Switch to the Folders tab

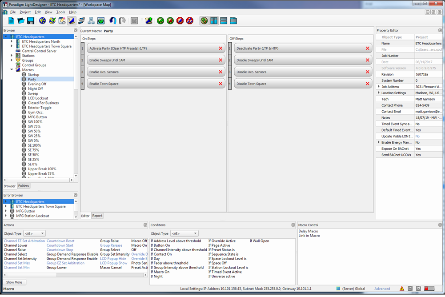coord(24,186)
